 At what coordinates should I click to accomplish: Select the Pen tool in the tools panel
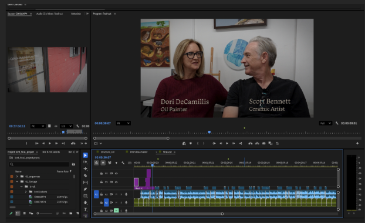pyautogui.click(x=85, y=189)
